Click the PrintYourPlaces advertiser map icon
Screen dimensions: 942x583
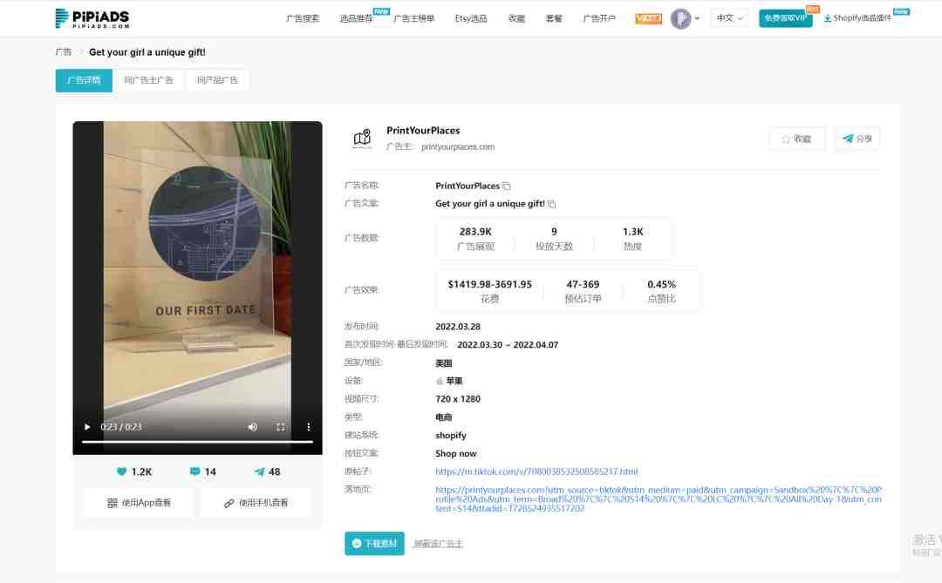[362, 139]
